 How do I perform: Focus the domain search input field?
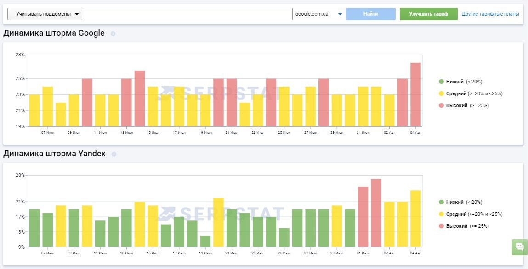coord(187,14)
